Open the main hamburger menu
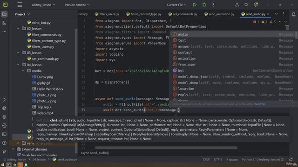298x167 pixels. click(x=20, y=5)
